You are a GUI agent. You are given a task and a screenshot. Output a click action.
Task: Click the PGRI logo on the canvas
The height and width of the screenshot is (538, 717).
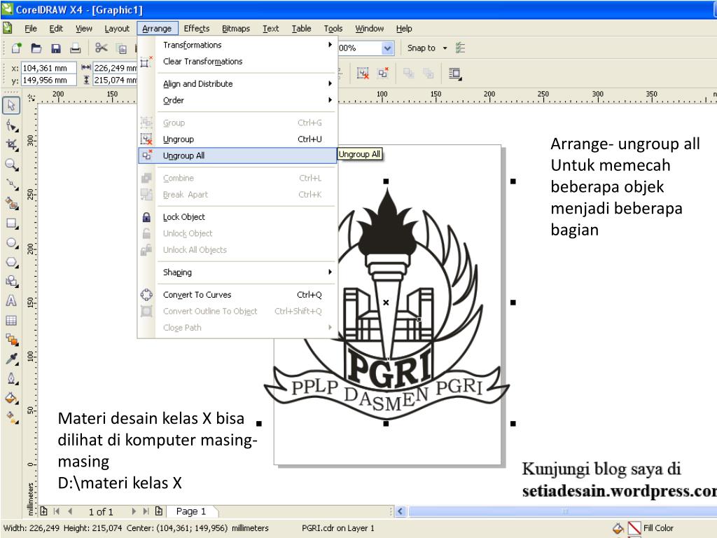387,302
